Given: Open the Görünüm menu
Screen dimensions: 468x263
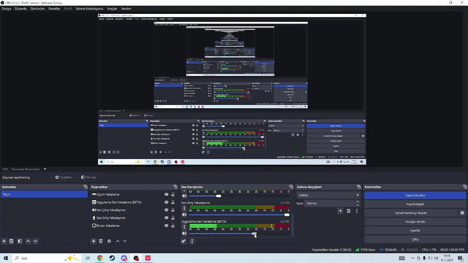Looking at the screenshot, I should (37, 8).
